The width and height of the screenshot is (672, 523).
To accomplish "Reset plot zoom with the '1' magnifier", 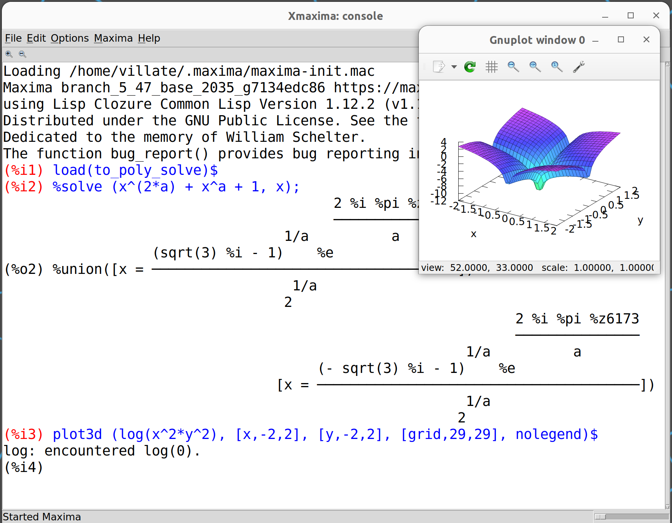I will pos(557,67).
